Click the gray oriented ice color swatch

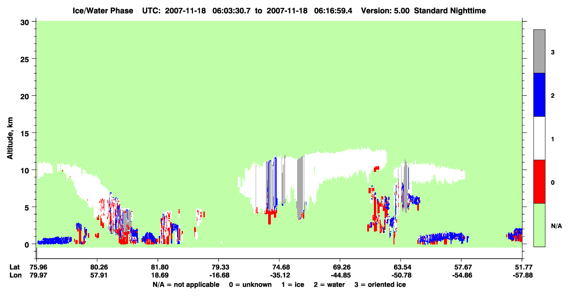point(539,51)
